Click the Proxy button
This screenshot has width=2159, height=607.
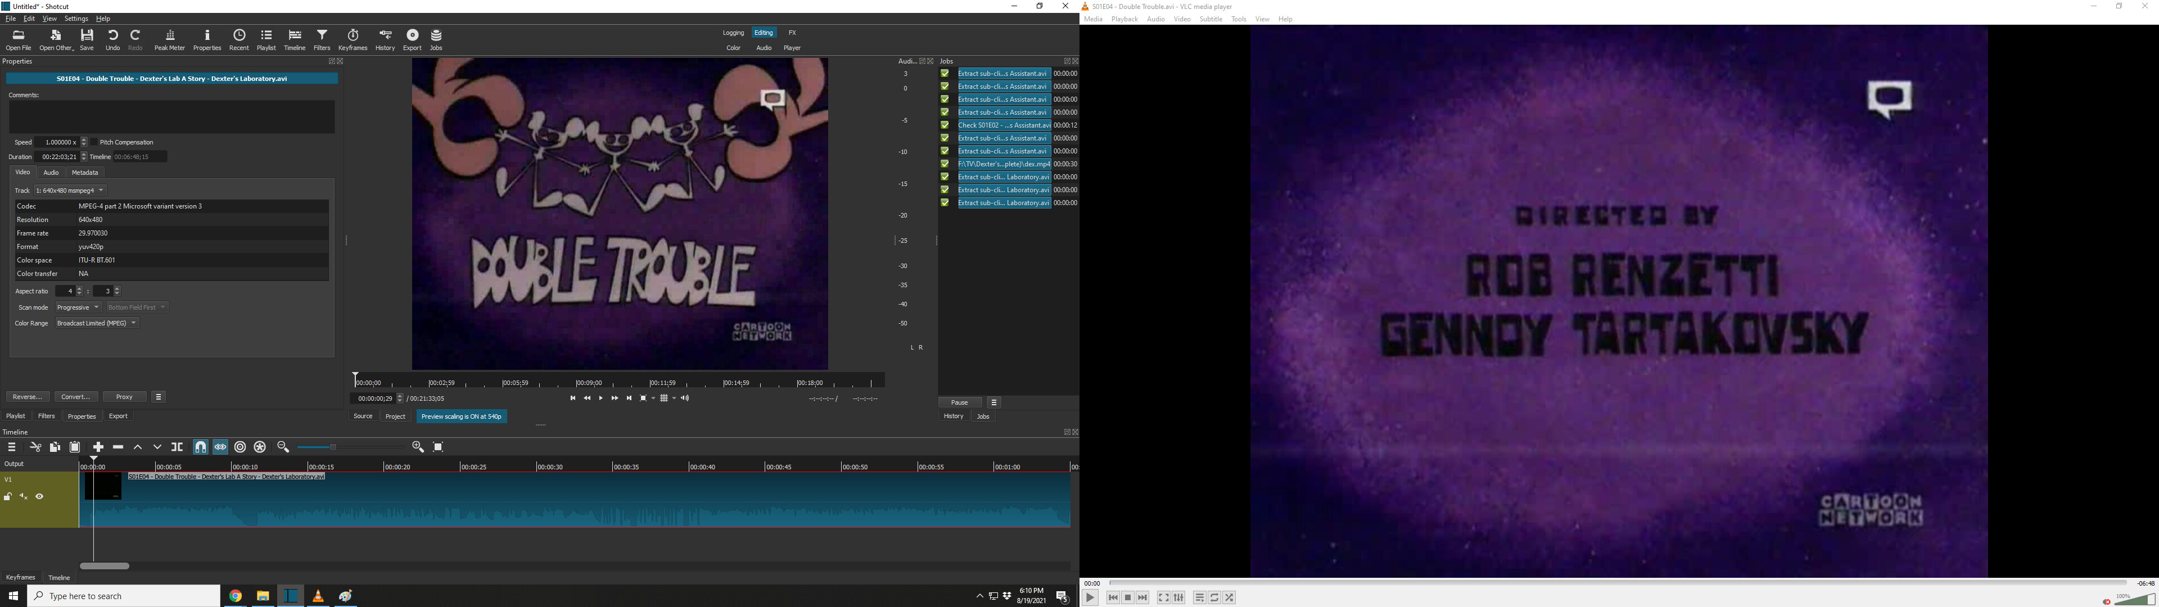point(125,397)
